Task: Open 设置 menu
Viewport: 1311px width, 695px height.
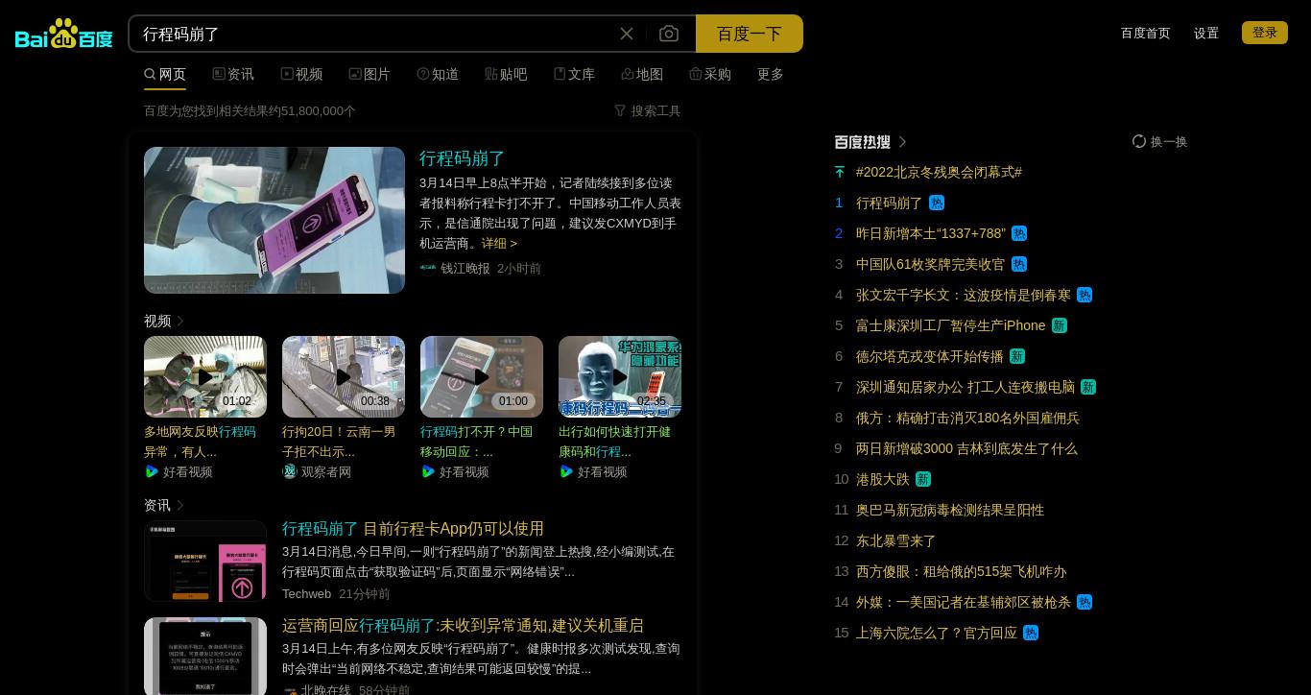Action: click(x=1206, y=33)
